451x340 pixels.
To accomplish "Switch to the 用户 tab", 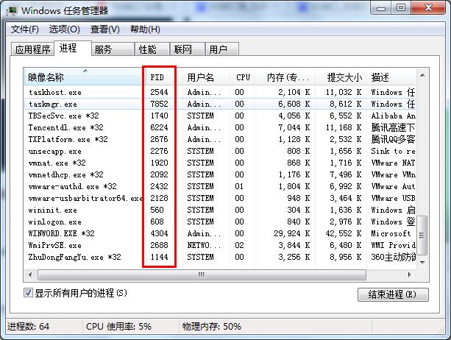I will [221, 49].
